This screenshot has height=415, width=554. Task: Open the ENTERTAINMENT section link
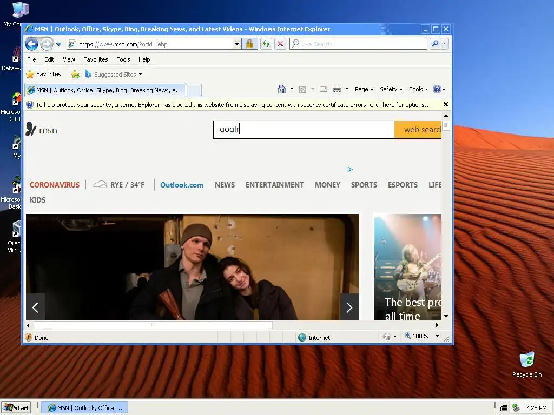coord(274,185)
